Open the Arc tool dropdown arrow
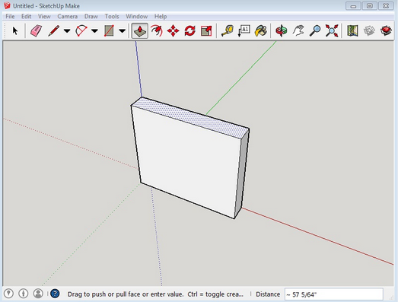 coord(94,31)
